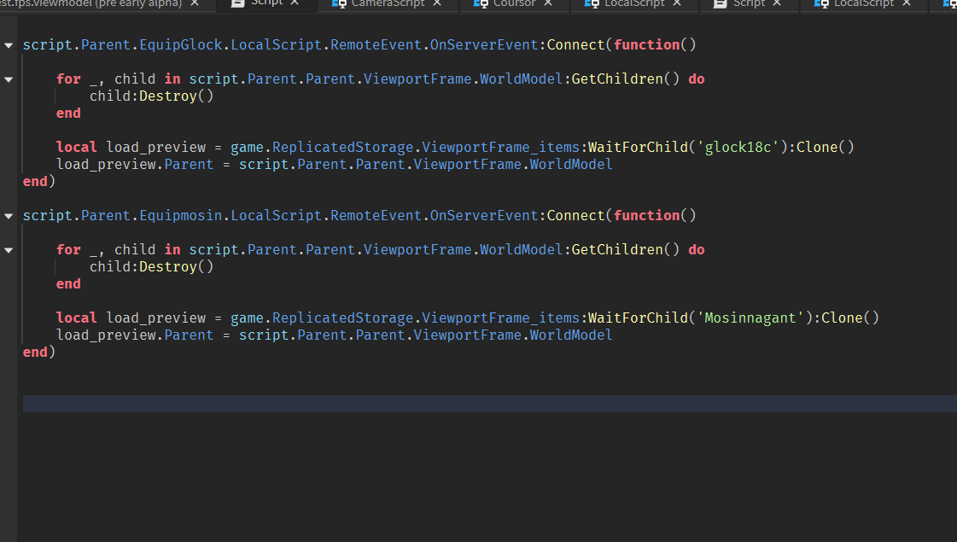Click Clone() on the 'Mosinnagant' line
The width and height of the screenshot is (957, 542).
pos(850,318)
